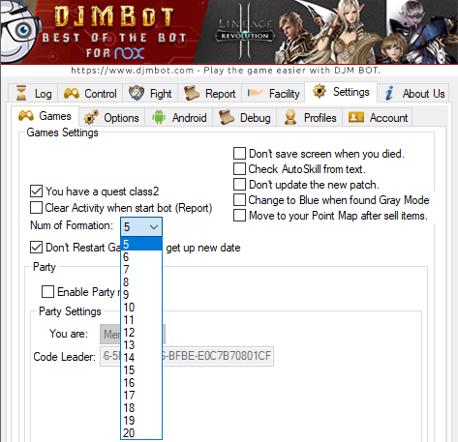The height and width of the screenshot is (442, 458).
Task: Enable 'Check AutoSkill from text'
Action: (x=239, y=168)
